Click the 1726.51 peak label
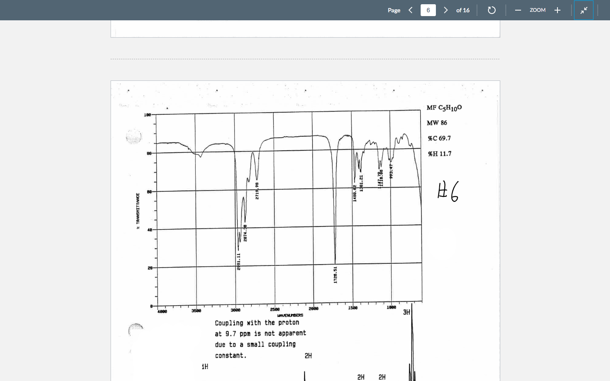 [335, 275]
